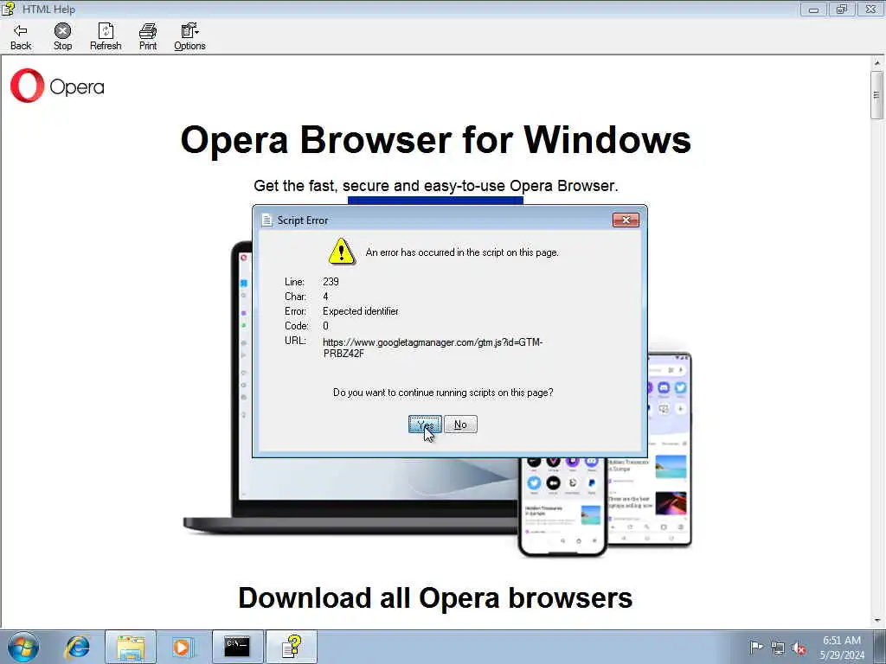The height and width of the screenshot is (664, 886).
Task: Open Windows Media Player on taskbar
Action: point(182,647)
